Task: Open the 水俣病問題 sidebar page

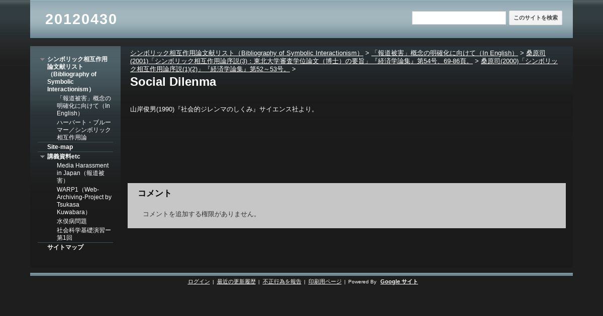Action: click(x=72, y=221)
